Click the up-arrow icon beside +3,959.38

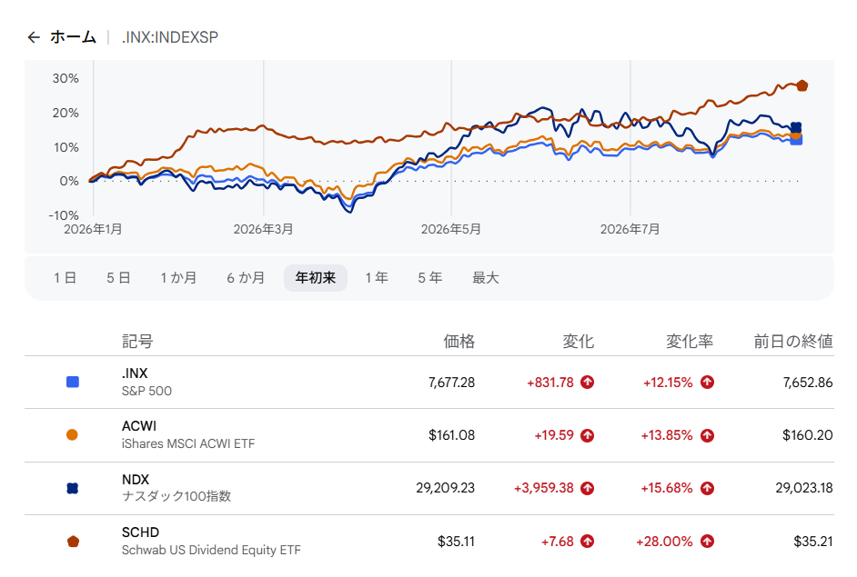pyautogui.click(x=588, y=488)
